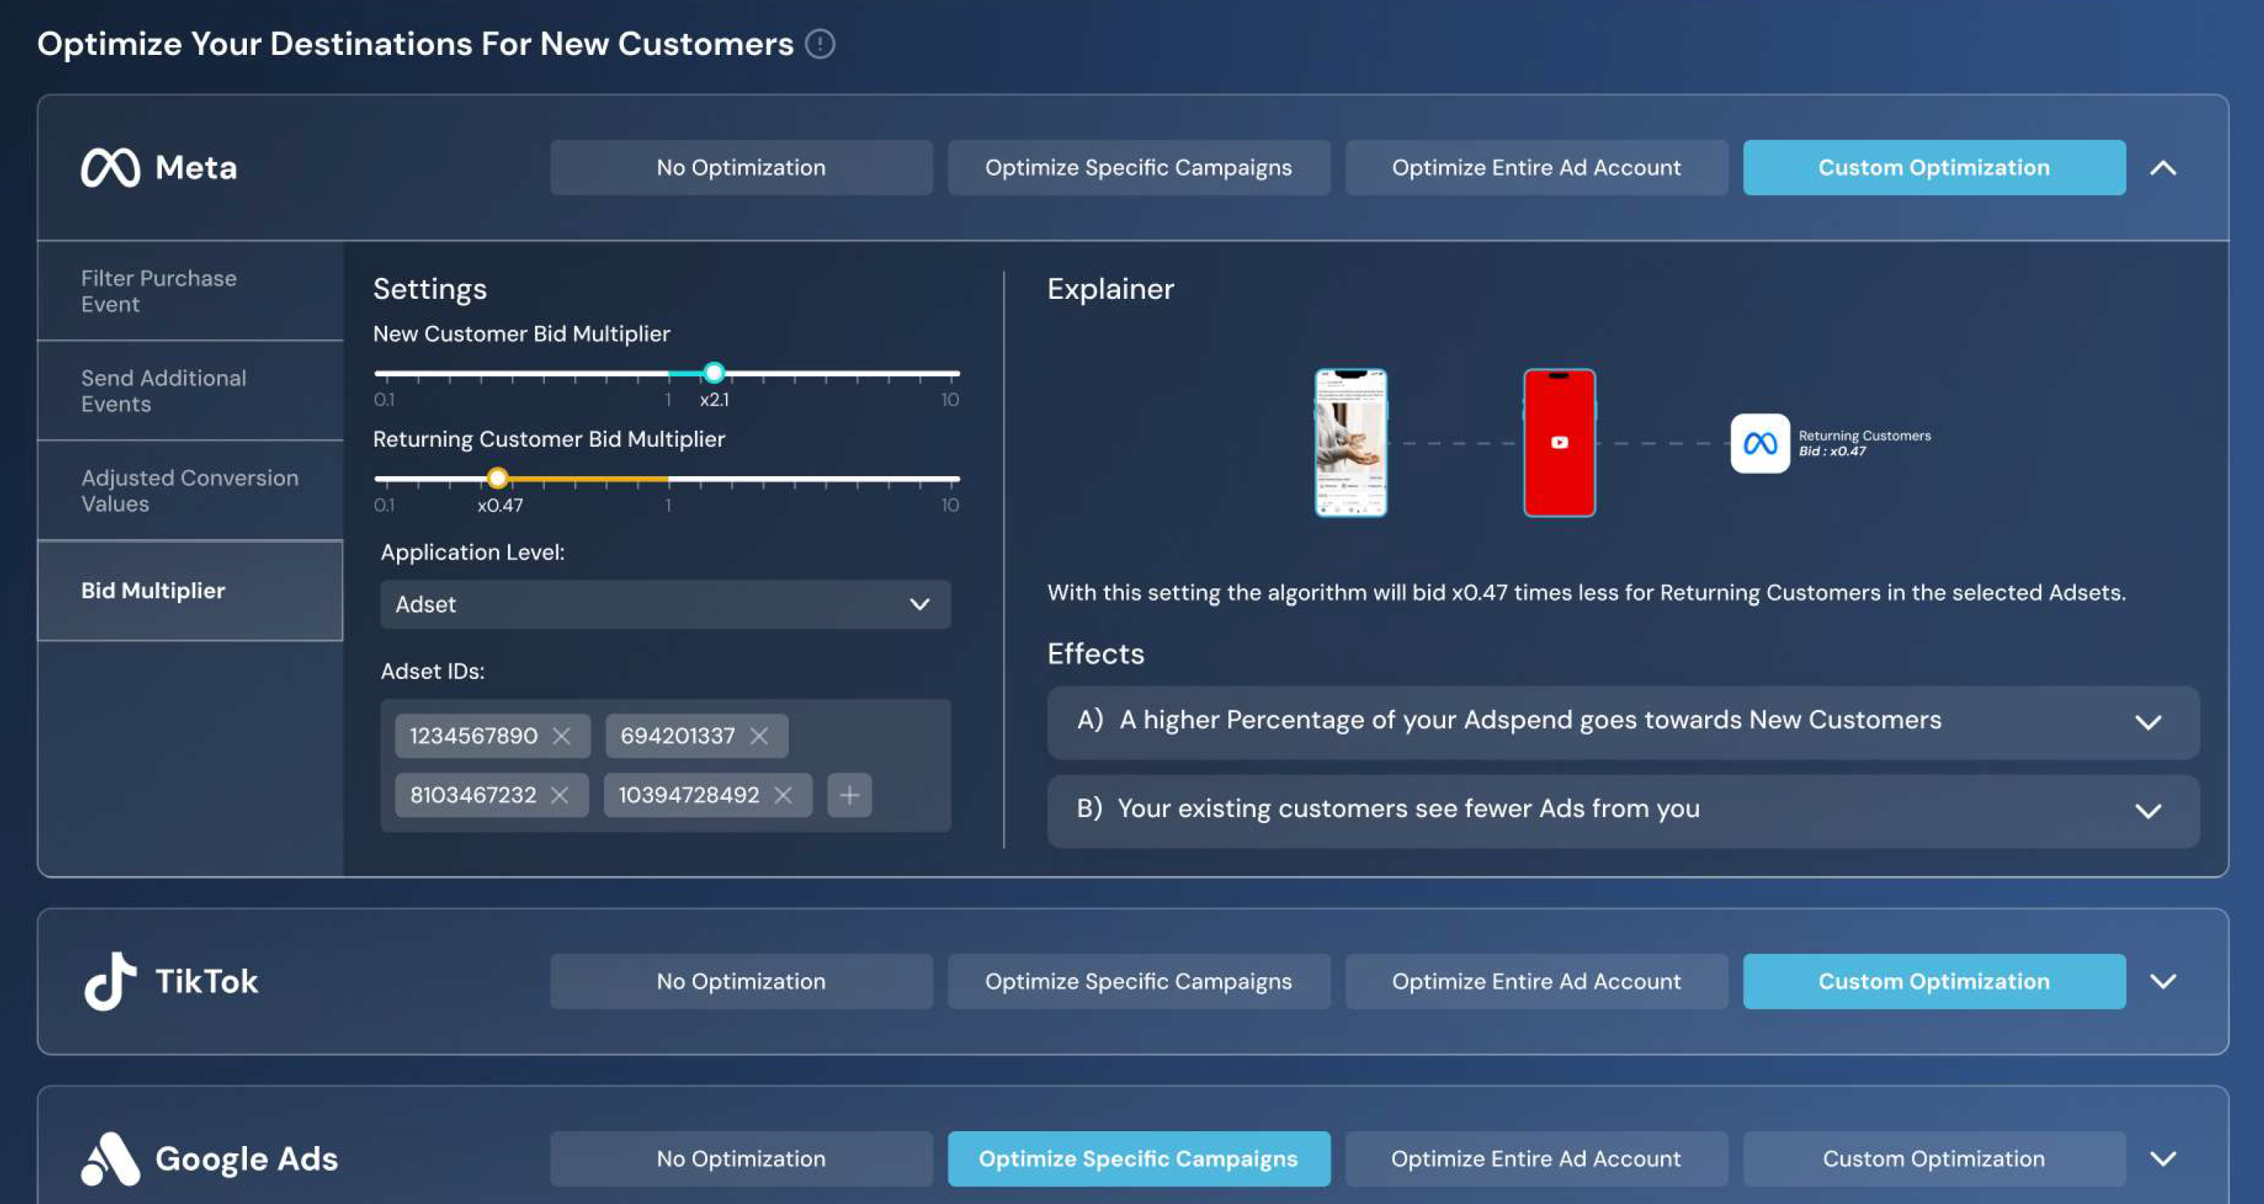Collapse the Meta section chevron

tap(2163, 167)
